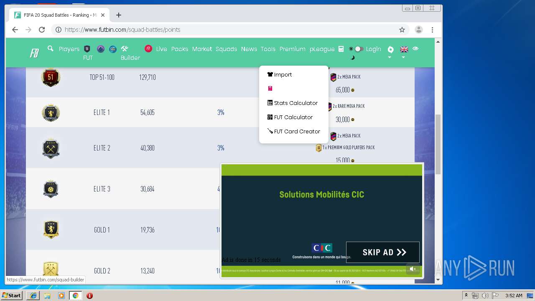Open the Market menu
Viewport: 535px width, 301px height.
(202, 49)
